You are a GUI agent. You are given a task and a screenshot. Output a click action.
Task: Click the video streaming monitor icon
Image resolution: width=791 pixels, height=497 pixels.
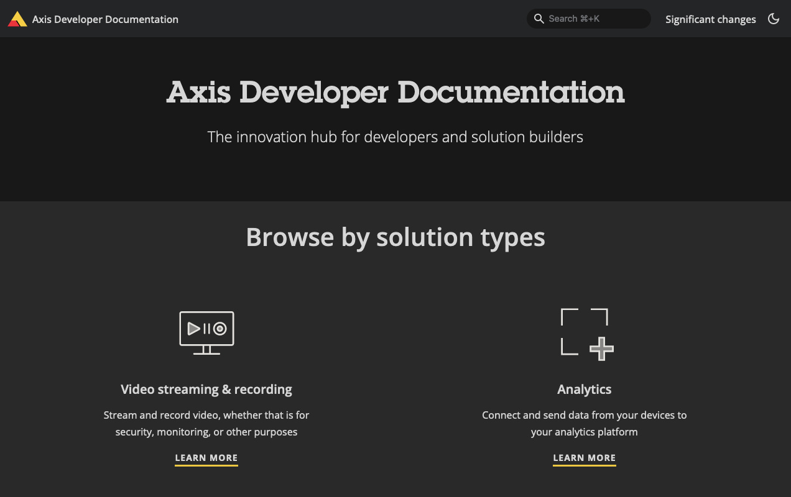pos(206,333)
